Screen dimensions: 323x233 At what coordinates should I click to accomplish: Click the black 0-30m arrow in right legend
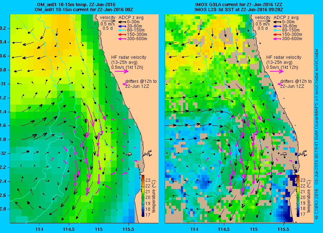tap(277, 22)
